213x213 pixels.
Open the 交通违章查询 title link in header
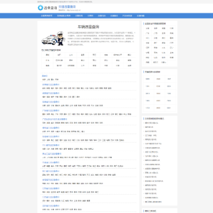67,7
